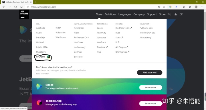Click the browser address bar URL
The image size is (206, 110).
tap(43, 7)
